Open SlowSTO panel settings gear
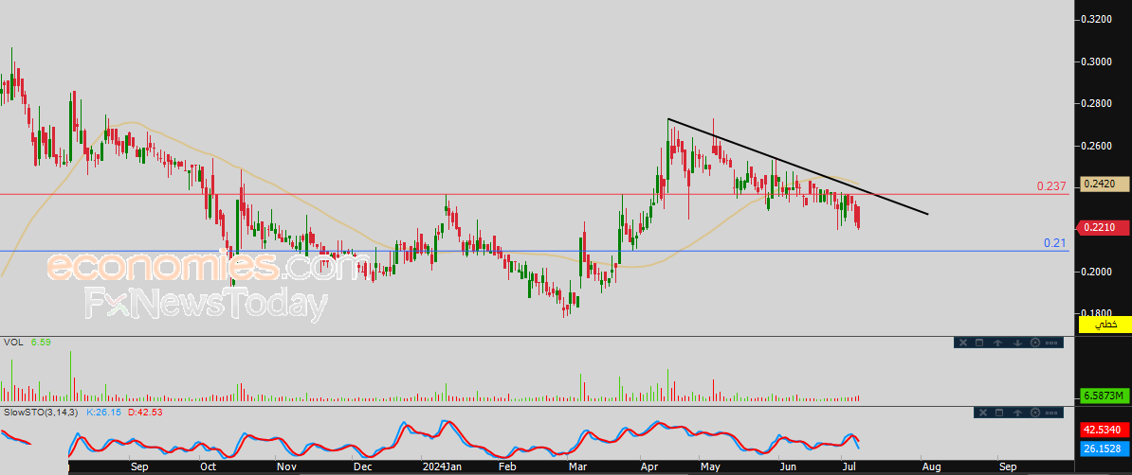This screenshot has height=475, width=1132. click(x=1034, y=413)
